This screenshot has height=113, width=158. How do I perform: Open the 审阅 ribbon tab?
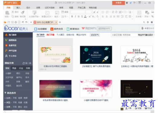point(61,8)
